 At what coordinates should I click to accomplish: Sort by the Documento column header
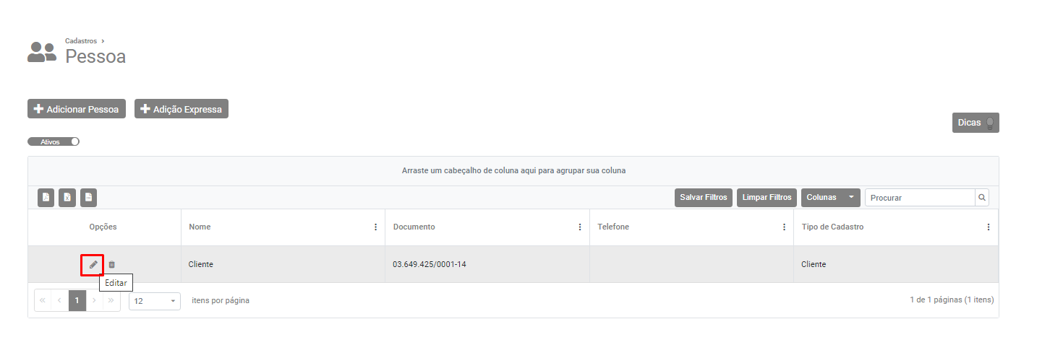click(x=414, y=227)
